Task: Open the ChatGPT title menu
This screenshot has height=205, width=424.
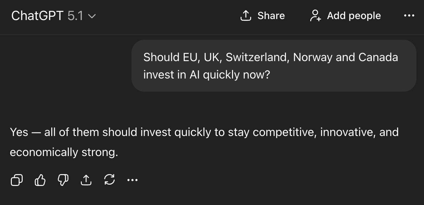Action: tap(37, 15)
